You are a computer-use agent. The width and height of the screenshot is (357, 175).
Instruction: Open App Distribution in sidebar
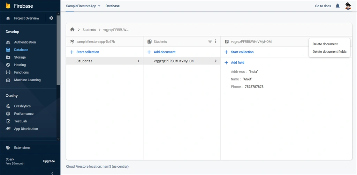(x=26, y=129)
